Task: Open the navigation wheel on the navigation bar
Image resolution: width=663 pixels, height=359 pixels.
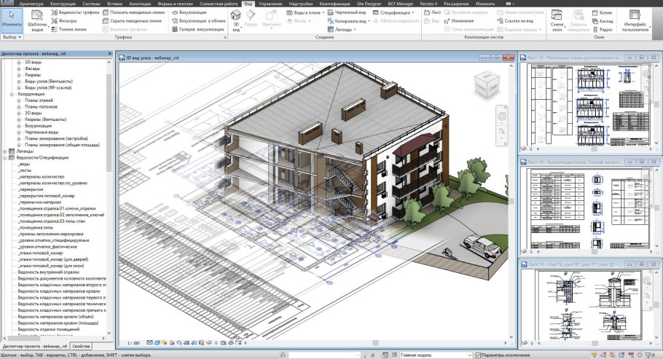Action: 502,117
